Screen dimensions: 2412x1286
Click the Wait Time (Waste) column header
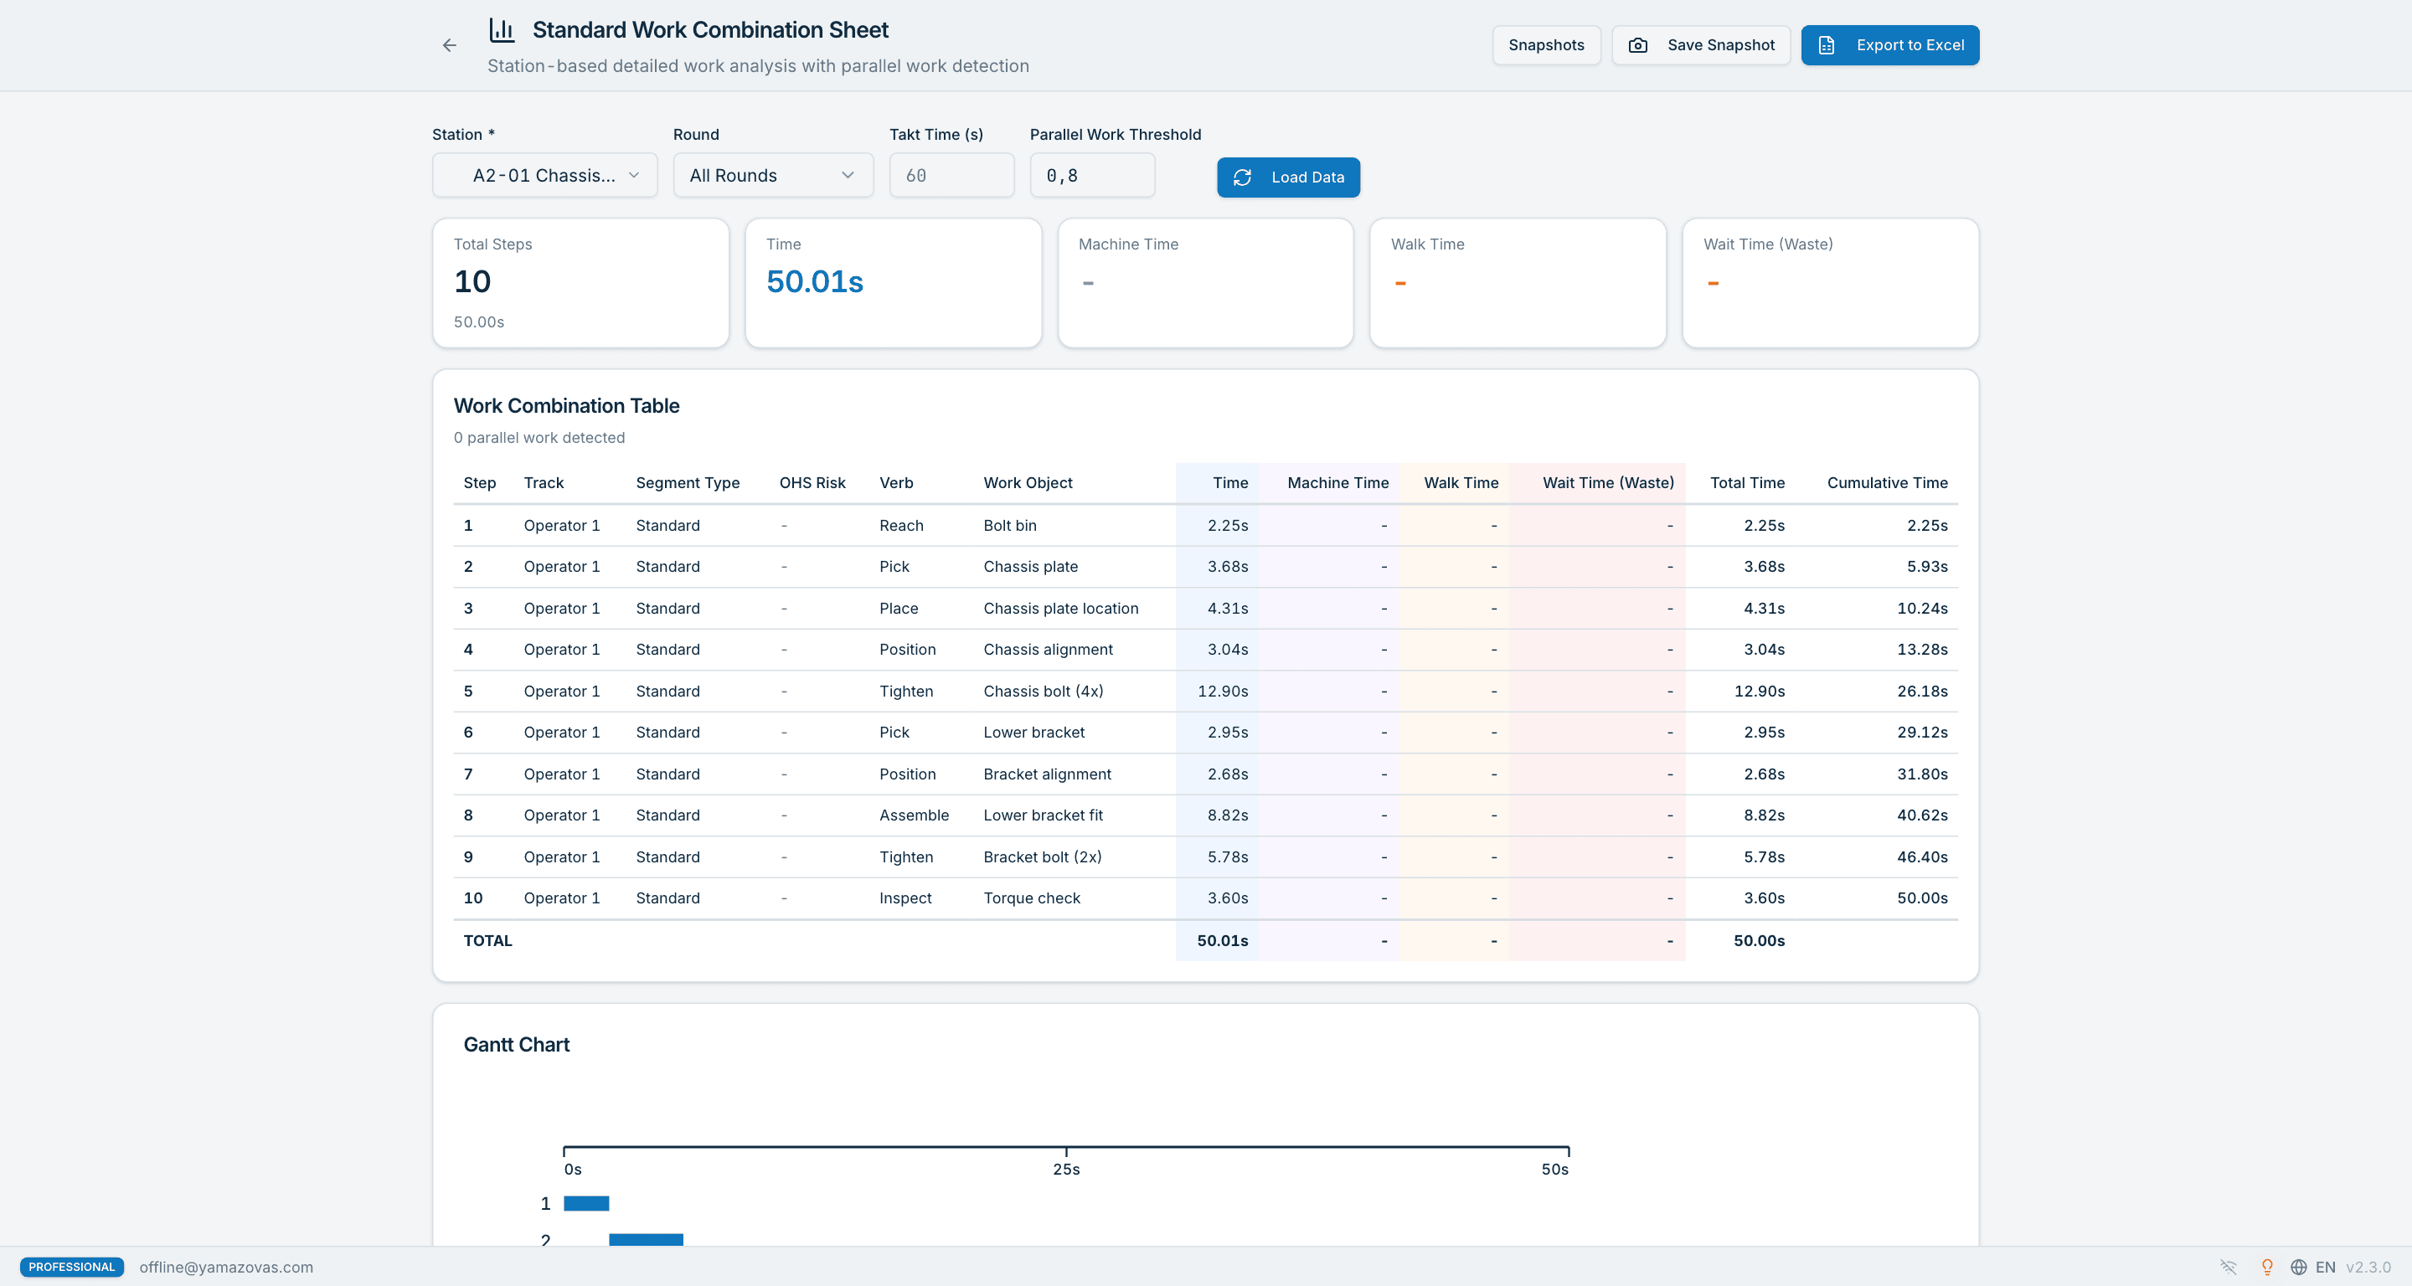click(1608, 483)
